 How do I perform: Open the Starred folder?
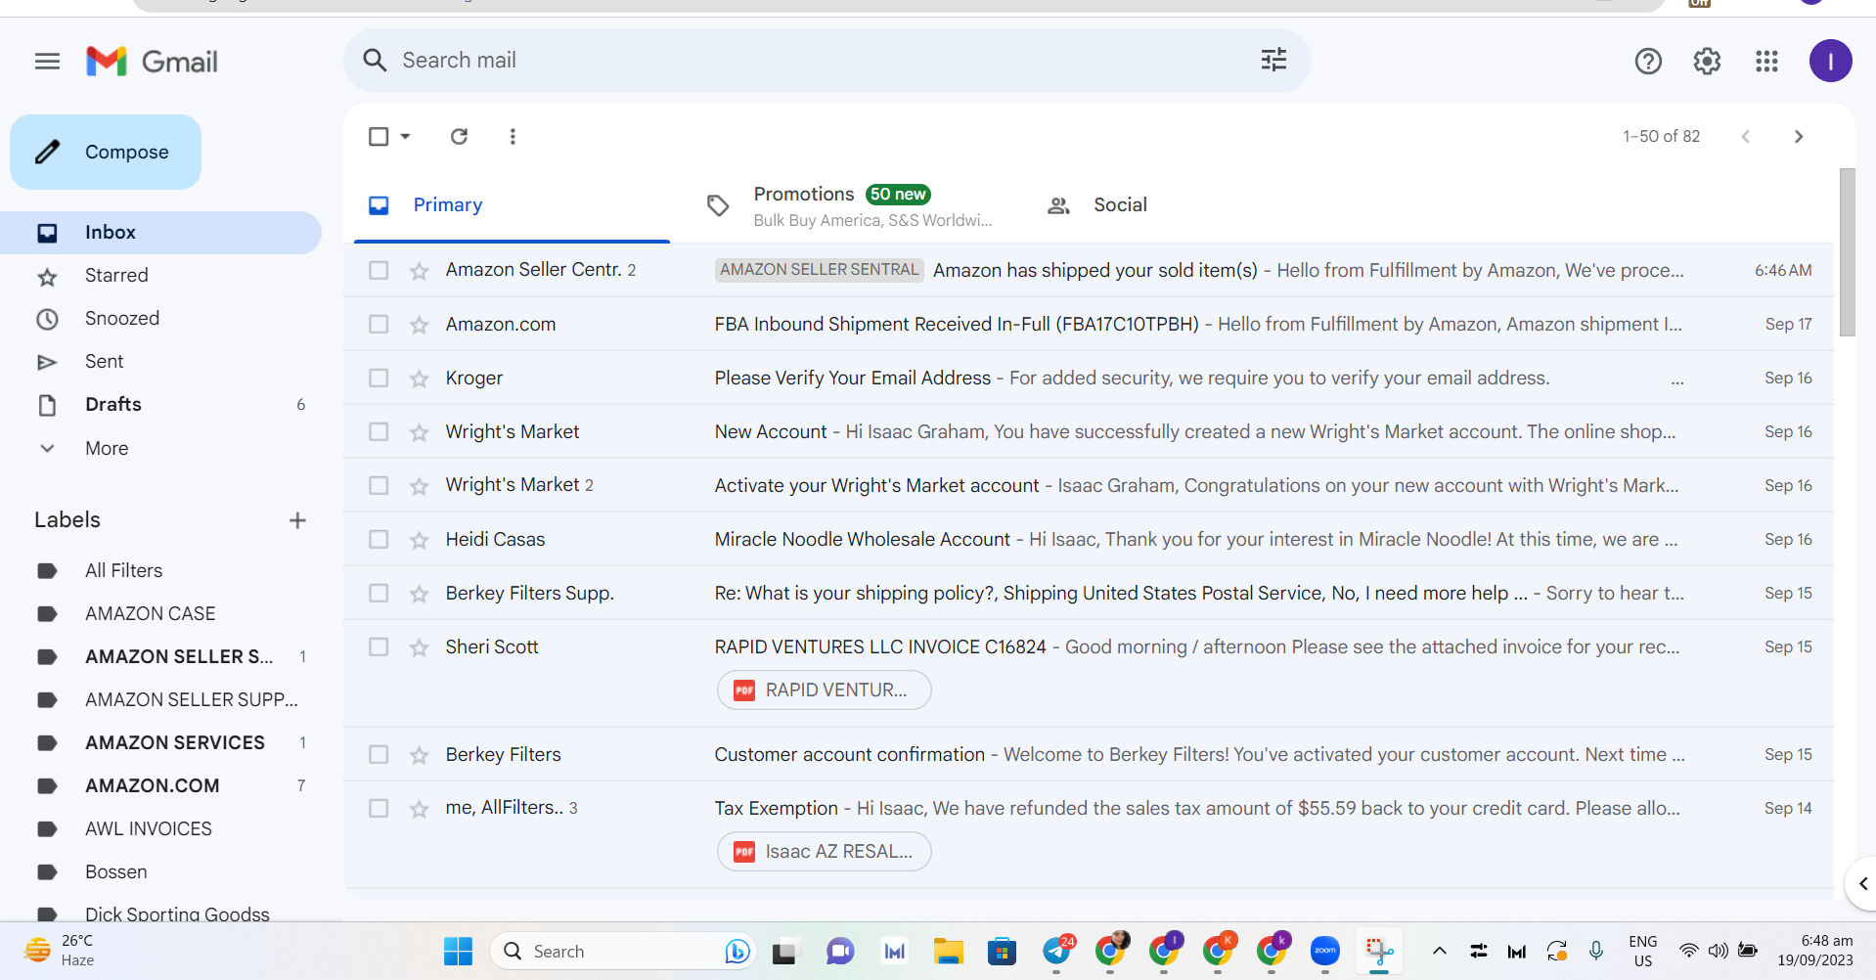[160, 276]
